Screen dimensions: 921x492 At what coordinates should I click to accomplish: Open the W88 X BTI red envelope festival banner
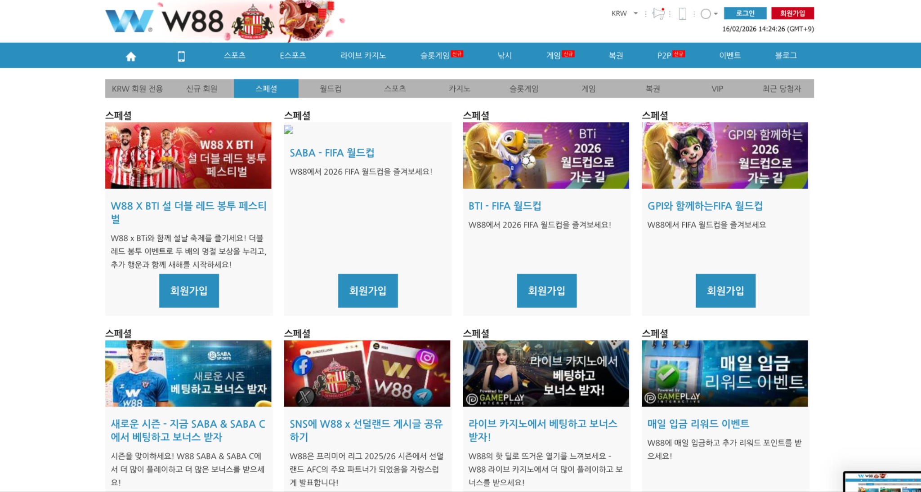coord(188,155)
